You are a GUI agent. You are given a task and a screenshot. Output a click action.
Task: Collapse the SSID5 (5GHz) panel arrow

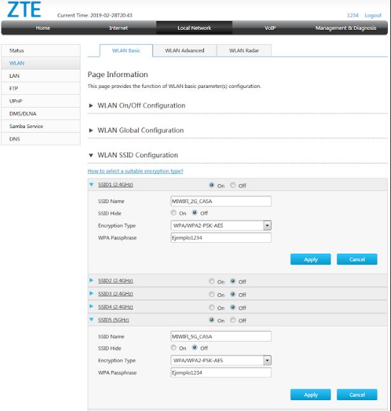pyautogui.click(x=92, y=319)
